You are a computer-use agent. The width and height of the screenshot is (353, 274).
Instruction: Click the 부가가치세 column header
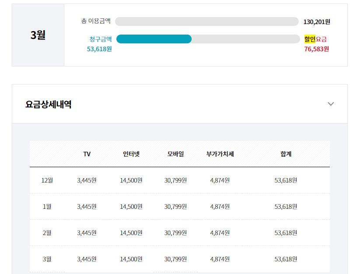pyautogui.click(x=220, y=154)
